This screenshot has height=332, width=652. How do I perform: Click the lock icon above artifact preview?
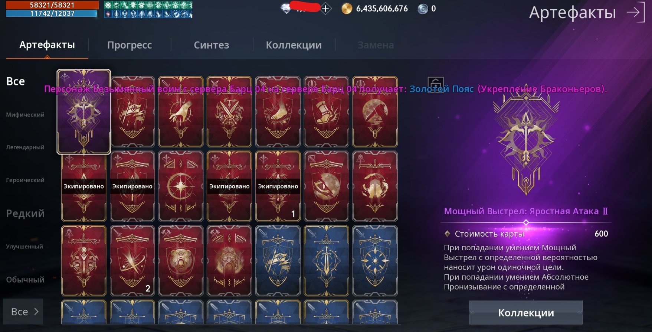[436, 84]
